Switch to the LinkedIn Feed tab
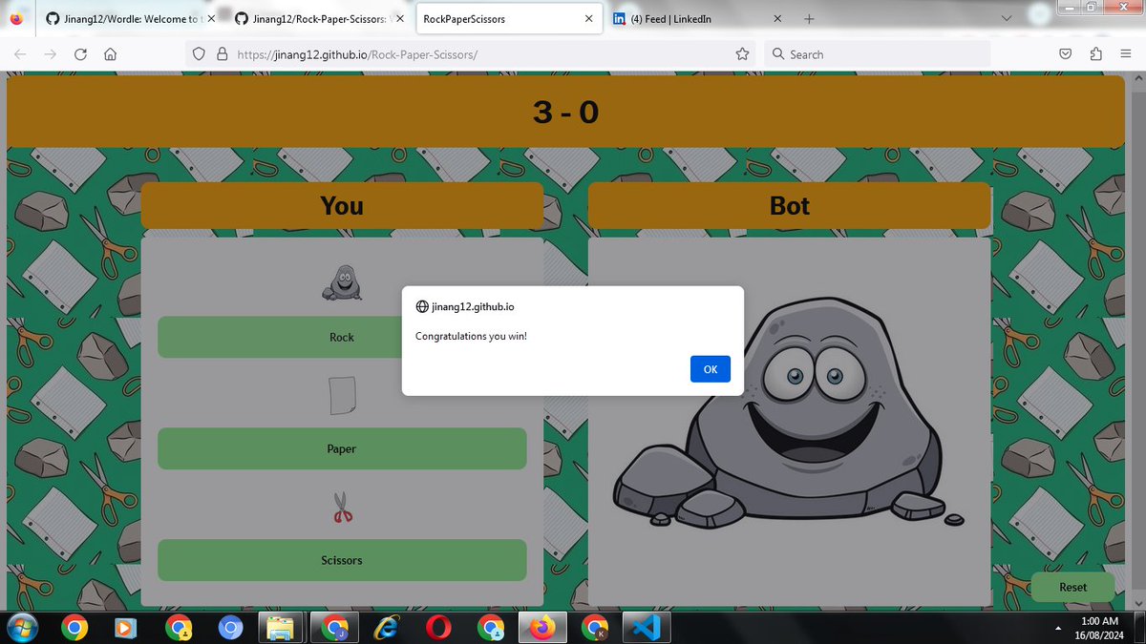This screenshot has height=644, width=1146. coord(697,18)
